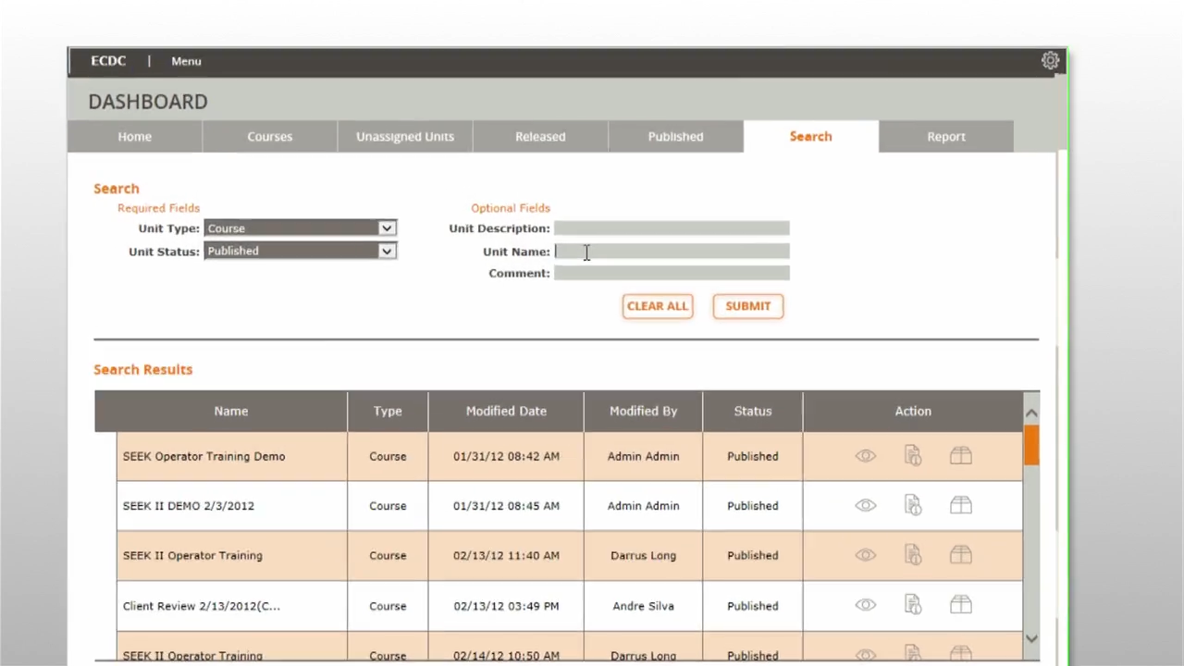Click package icon for SEEK Operator Training Demo

[961, 455]
